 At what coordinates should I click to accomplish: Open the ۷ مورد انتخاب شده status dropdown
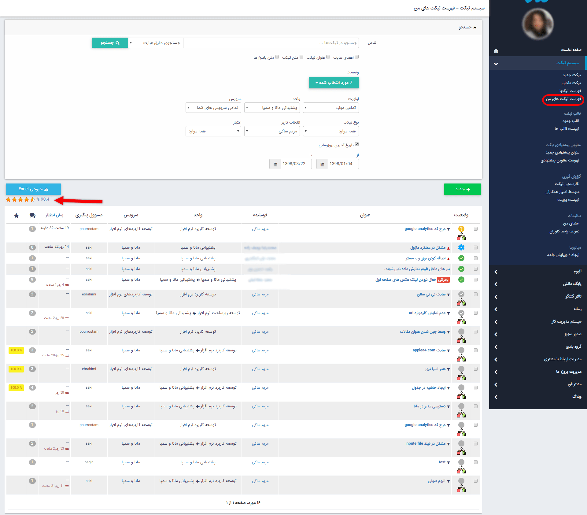334,83
